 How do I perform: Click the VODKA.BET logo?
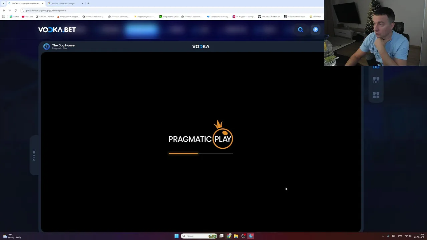pyautogui.click(x=57, y=30)
